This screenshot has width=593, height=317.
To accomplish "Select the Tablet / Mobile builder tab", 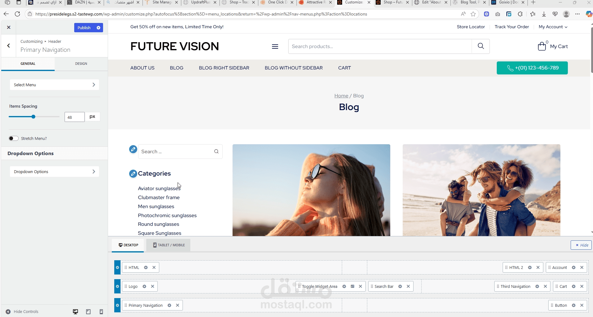I will point(169,245).
